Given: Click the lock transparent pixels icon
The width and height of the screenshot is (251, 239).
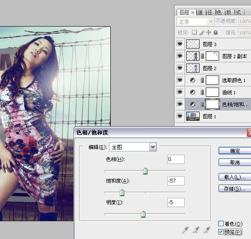Looking at the screenshot, I should point(194,32).
